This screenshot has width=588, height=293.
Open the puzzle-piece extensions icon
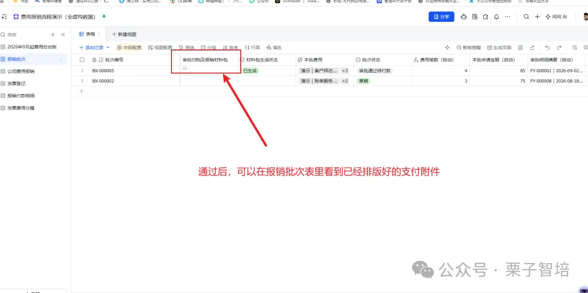pyautogui.click(x=485, y=17)
